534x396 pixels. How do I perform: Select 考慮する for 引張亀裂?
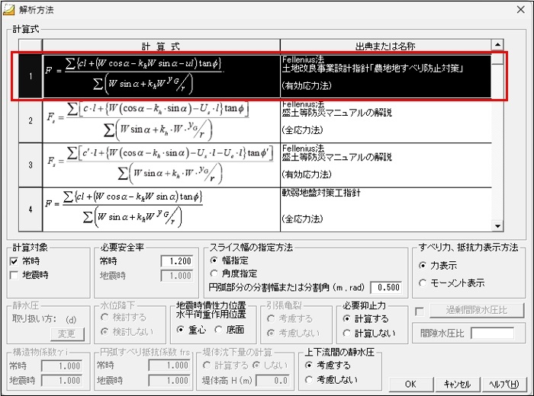coord(271,319)
